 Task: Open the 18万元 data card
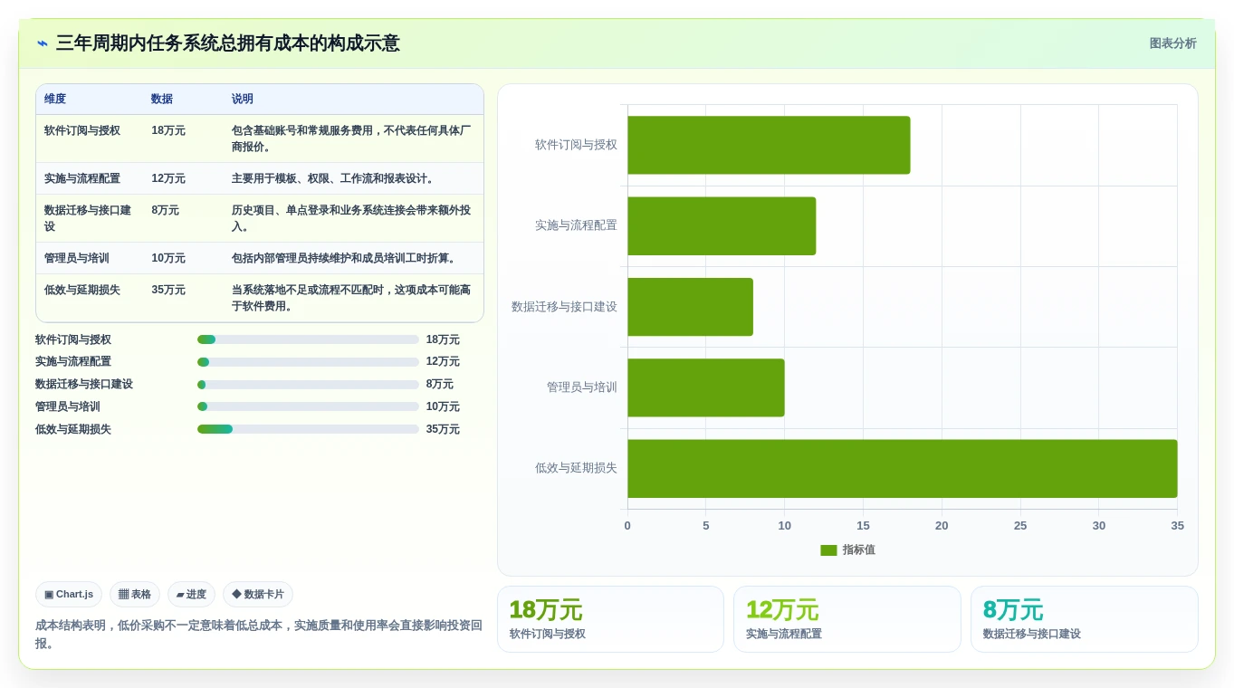click(x=610, y=619)
